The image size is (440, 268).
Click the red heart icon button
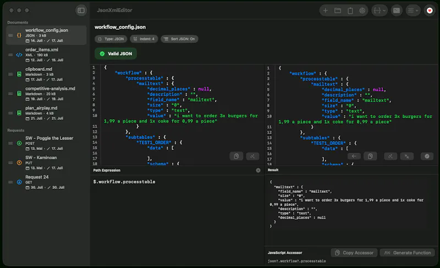[x=430, y=10]
